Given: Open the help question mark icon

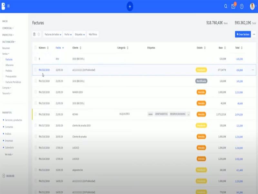Looking at the screenshot, I should (242, 6).
